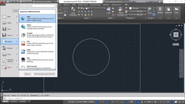Image resolution: width=185 pixels, height=104 pixels.
Task: Open the Help question mark icon
Action: tap(160, 2)
